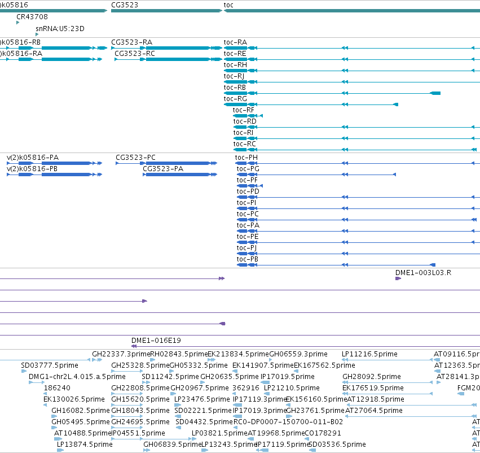Select the toc-RF transcript label

243,110
